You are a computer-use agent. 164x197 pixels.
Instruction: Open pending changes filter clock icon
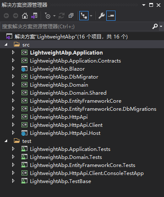pyautogui.click(x=48, y=16)
